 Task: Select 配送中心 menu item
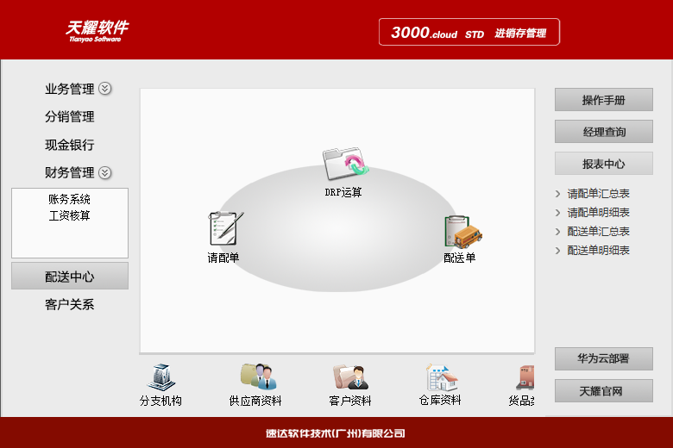coord(70,276)
